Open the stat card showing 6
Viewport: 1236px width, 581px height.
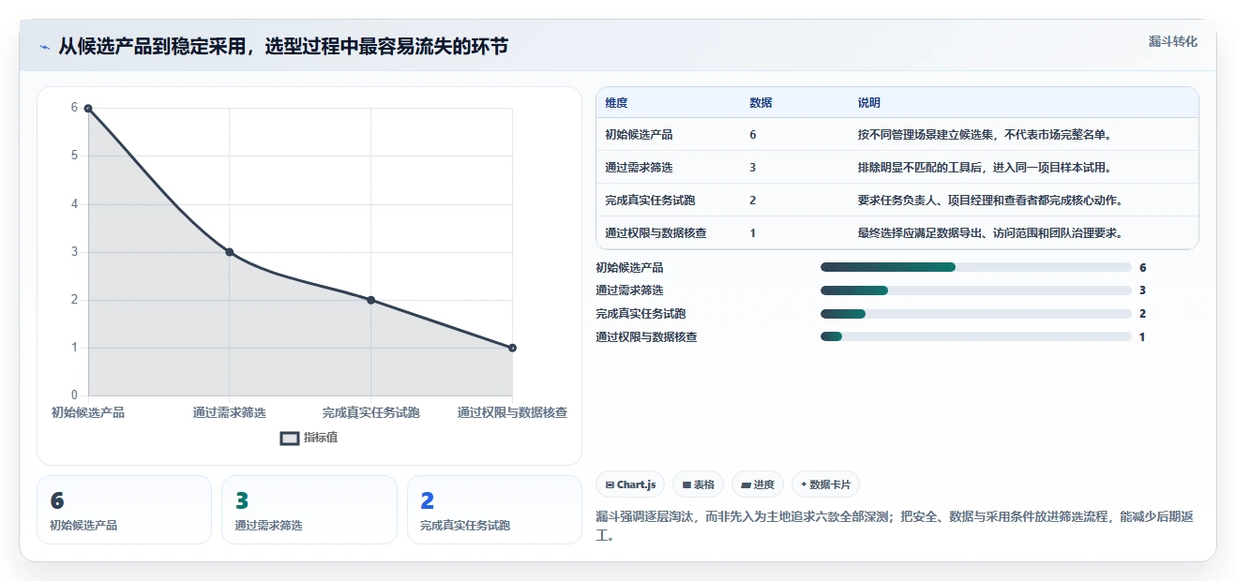124,510
